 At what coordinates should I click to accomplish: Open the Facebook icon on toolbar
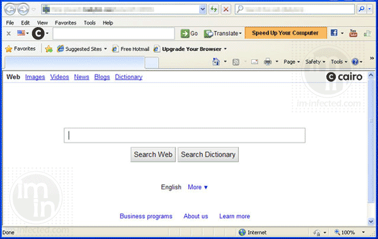click(334, 33)
